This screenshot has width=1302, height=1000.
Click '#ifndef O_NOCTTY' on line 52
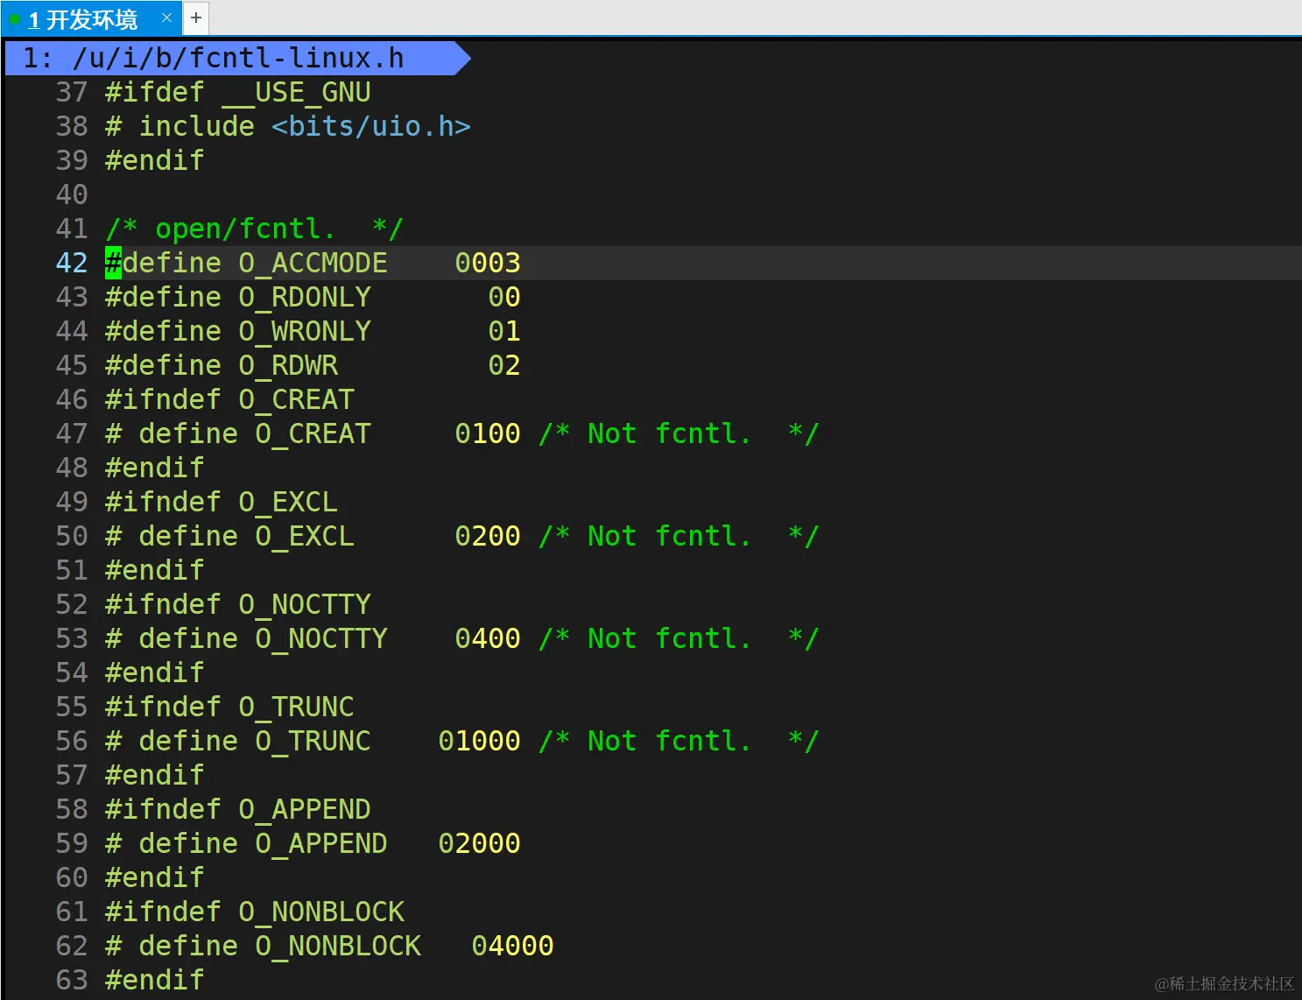(x=237, y=604)
